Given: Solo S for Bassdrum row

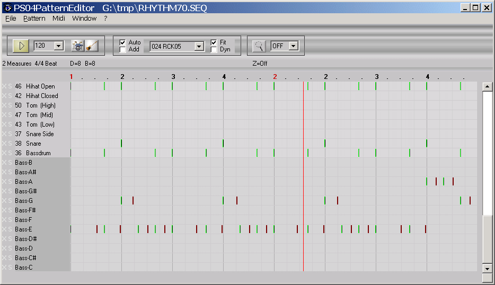Looking at the screenshot, I should (x=10, y=153).
